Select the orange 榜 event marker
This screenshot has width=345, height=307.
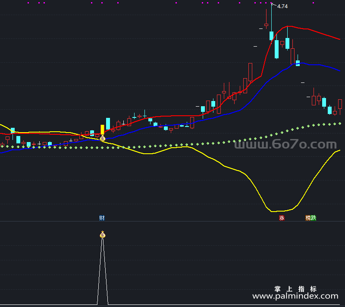point(308,218)
